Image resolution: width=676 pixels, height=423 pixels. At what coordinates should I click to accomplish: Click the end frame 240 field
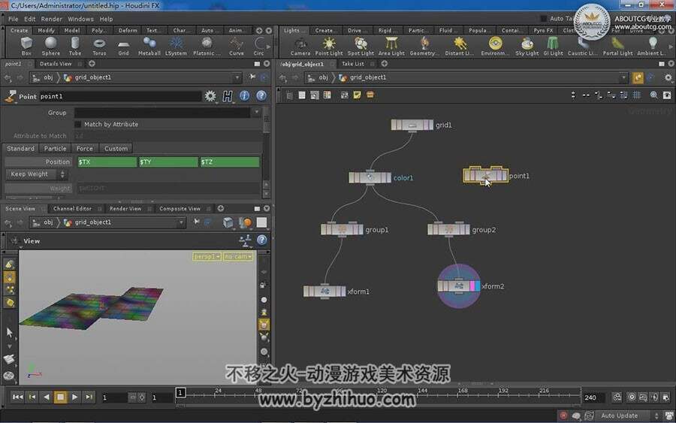(x=593, y=397)
